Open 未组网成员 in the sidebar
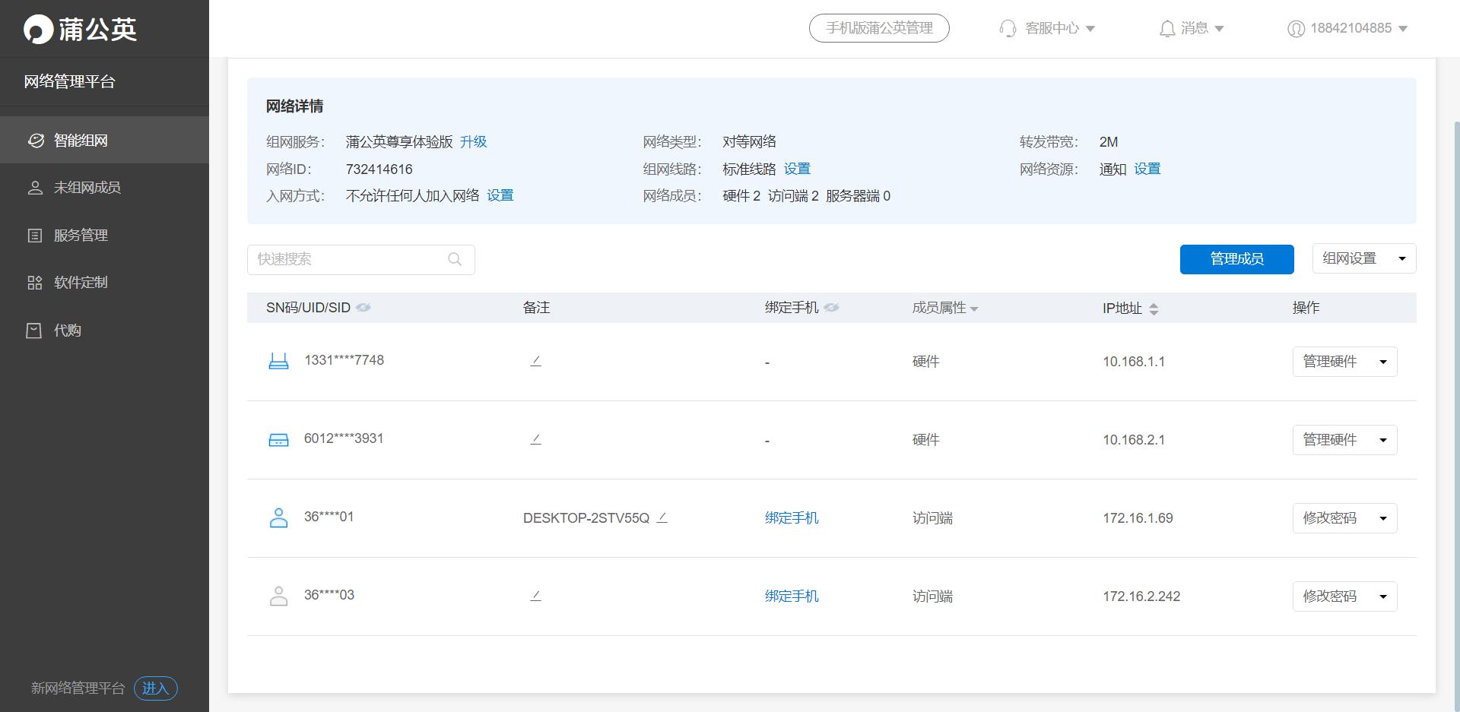This screenshot has height=712, width=1460. [87, 188]
